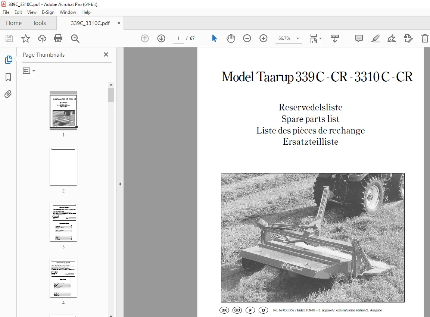
Task: Click the upload to cloud icon
Action: click(42, 38)
